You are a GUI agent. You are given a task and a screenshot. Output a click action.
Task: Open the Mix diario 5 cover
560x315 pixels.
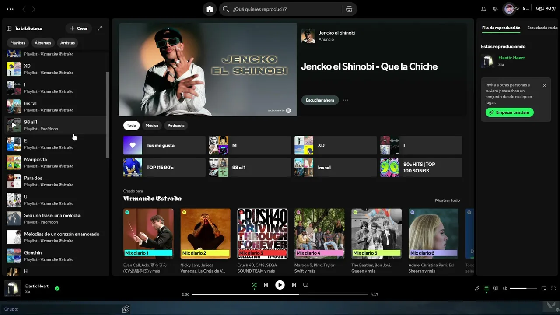pos(377,234)
